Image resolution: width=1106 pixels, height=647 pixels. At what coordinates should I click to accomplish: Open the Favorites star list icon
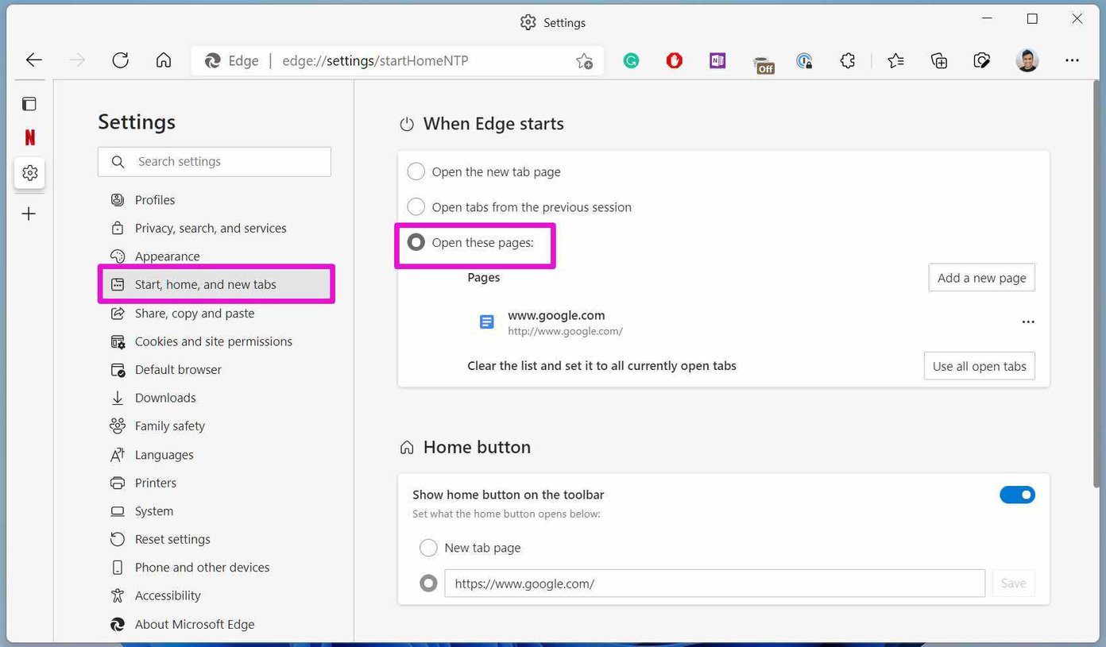click(x=895, y=60)
